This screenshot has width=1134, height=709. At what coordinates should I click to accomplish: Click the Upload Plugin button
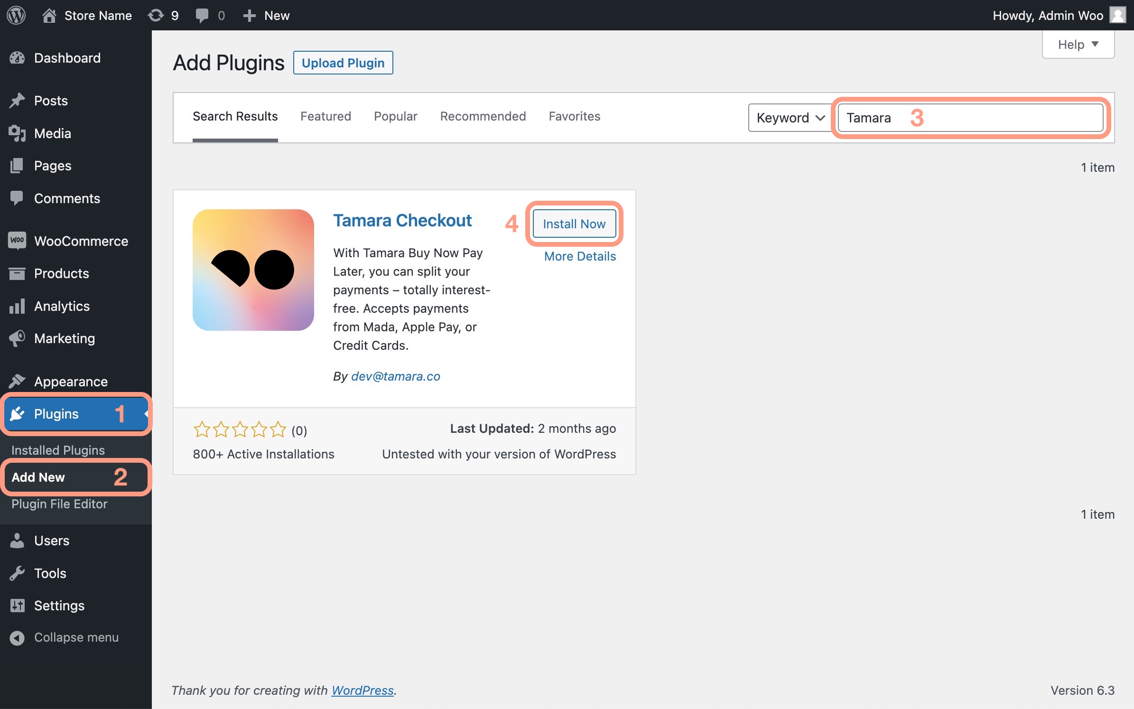[343, 63]
